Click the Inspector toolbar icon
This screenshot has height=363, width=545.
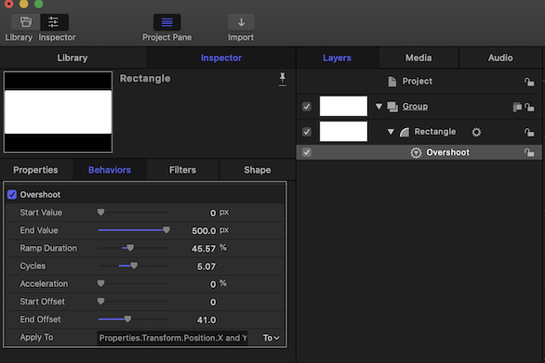[54, 22]
